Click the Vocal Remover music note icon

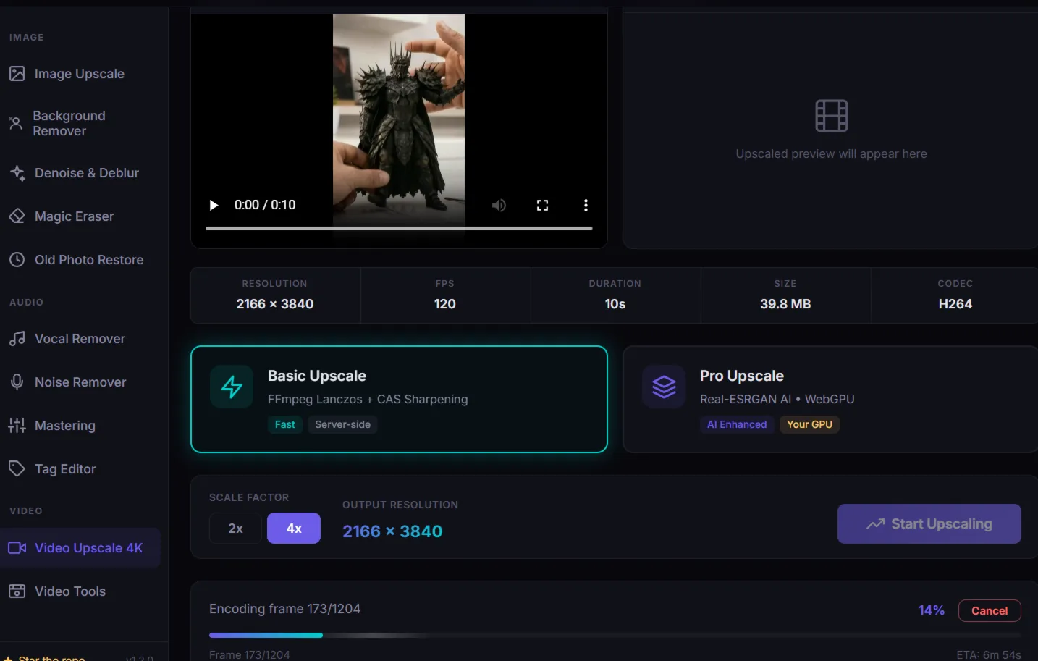pyautogui.click(x=17, y=339)
